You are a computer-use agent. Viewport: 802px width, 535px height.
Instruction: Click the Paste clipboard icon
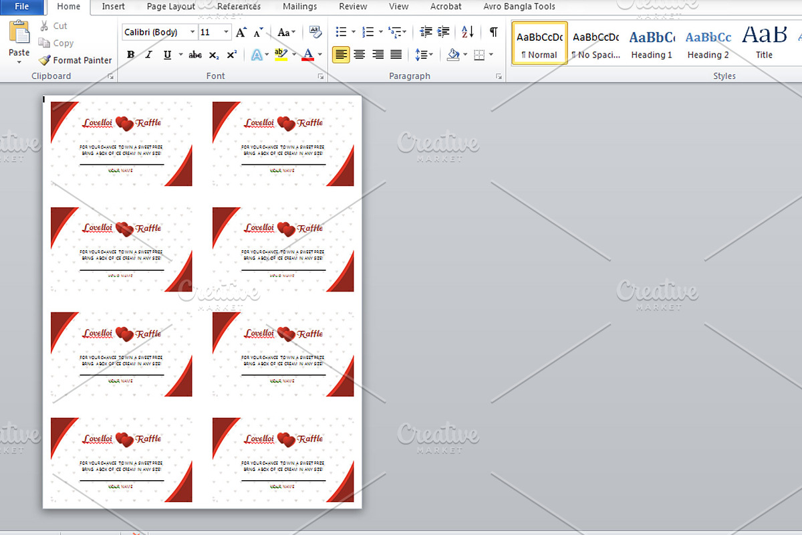coord(19,33)
